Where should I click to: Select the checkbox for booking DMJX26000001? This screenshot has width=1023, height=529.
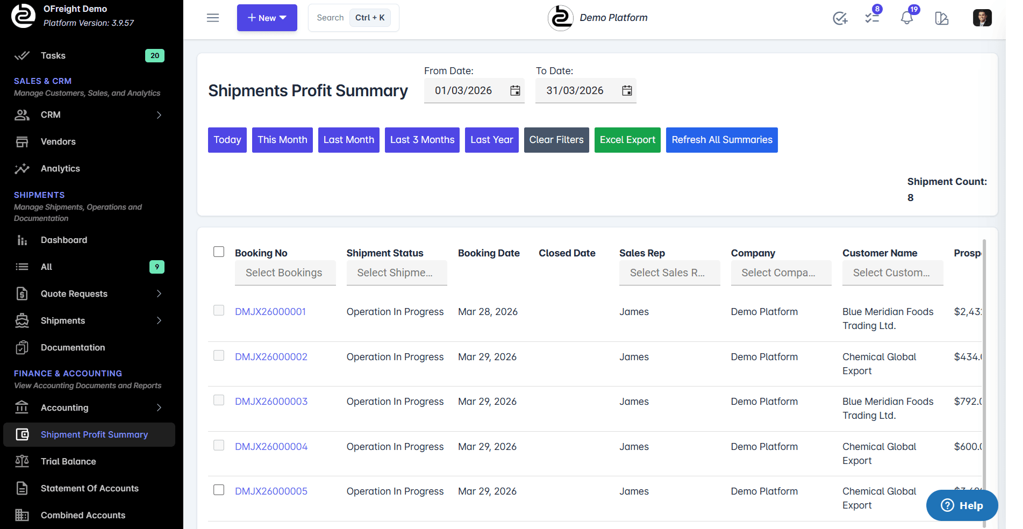coord(218,310)
